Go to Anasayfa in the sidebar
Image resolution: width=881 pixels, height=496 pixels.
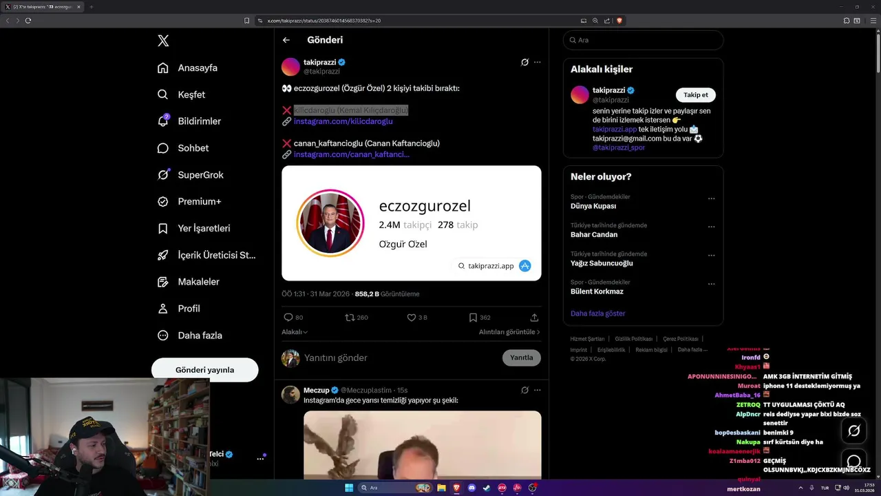pos(187,68)
